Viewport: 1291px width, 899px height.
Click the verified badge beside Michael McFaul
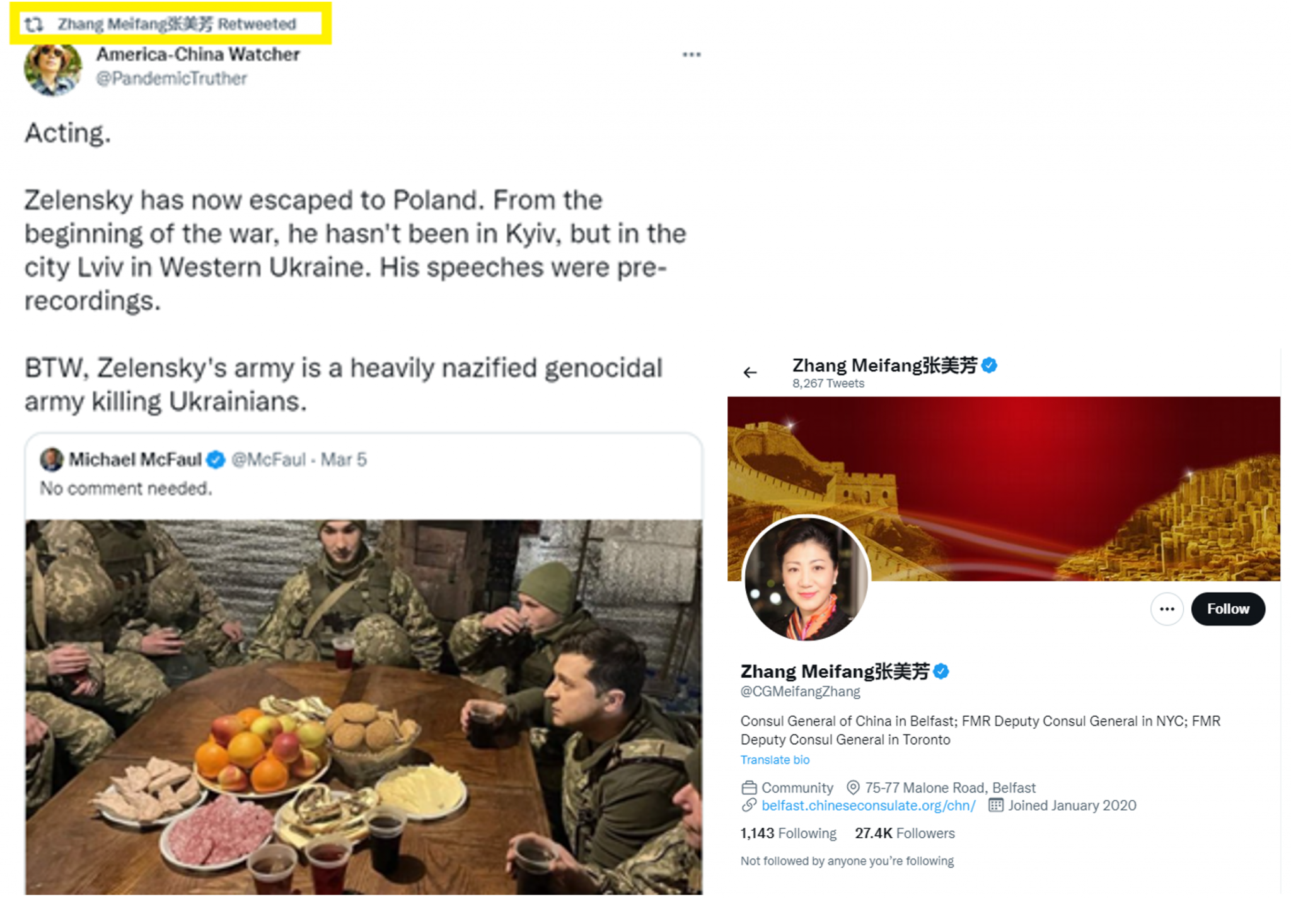pyautogui.click(x=216, y=460)
